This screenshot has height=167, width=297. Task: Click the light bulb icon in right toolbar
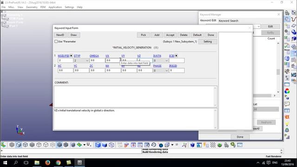287,124
